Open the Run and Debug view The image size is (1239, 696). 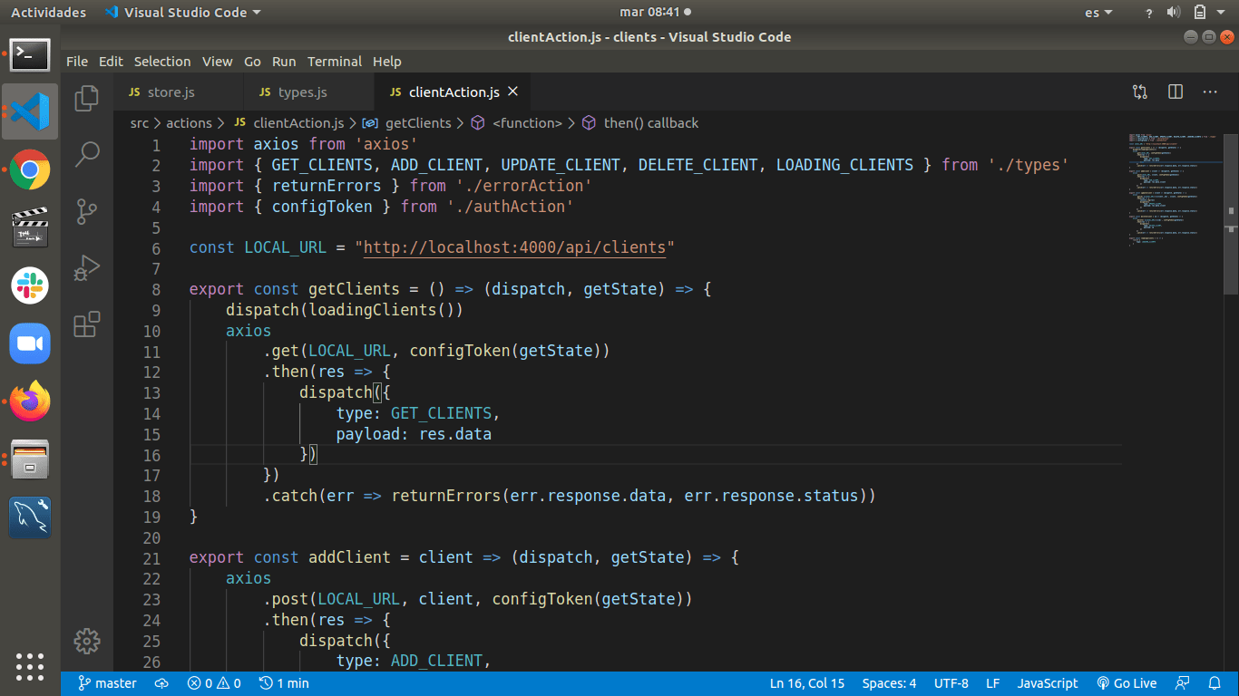coord(87,268)
